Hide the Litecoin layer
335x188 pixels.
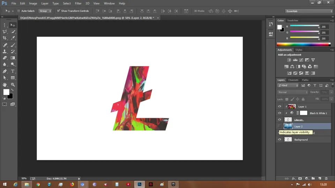pos(280,119)
